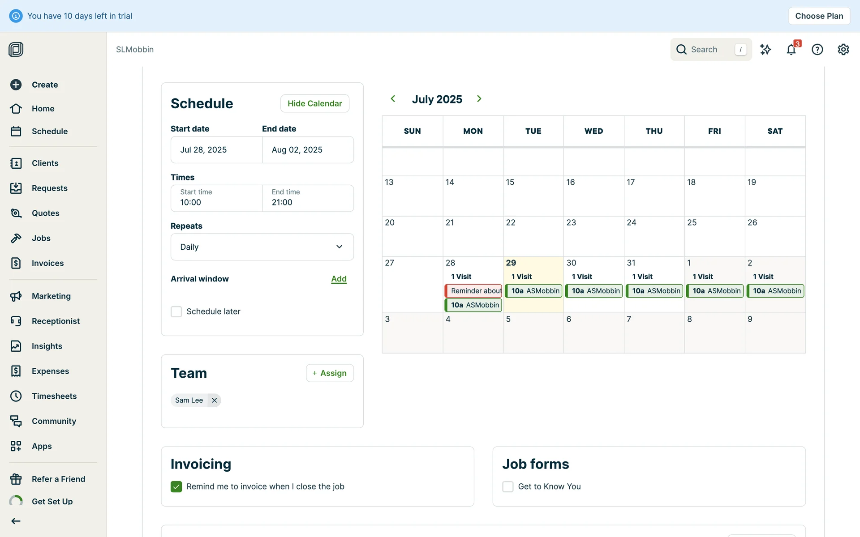860x537 pixels.
Task: Open the Quotes sidebar icon
Action: click(16, 213)
